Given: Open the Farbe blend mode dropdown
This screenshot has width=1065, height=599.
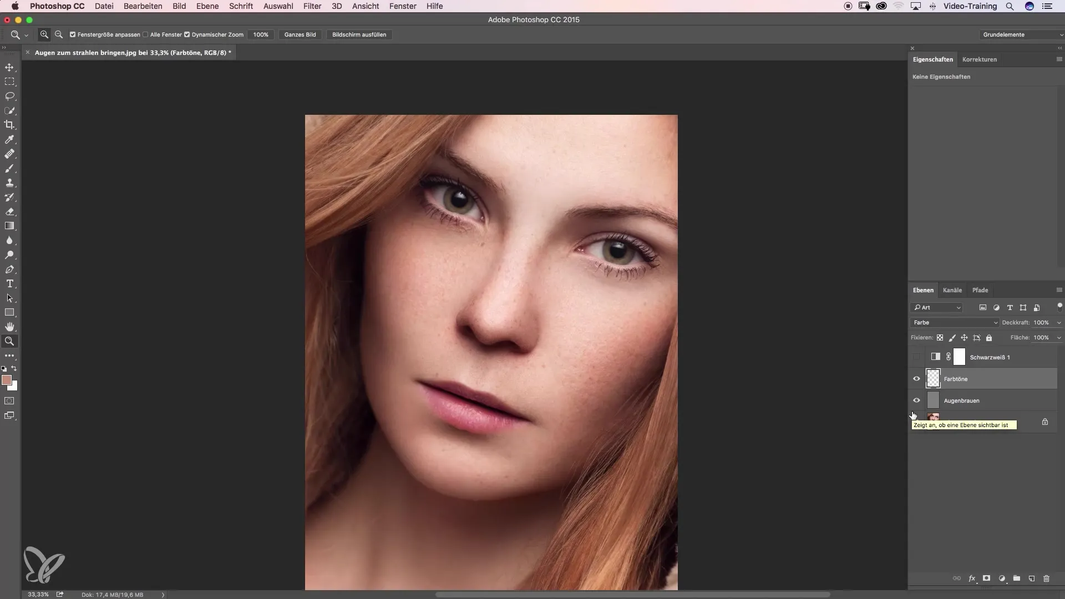Looking at the screenshot, I should [955, 322].
